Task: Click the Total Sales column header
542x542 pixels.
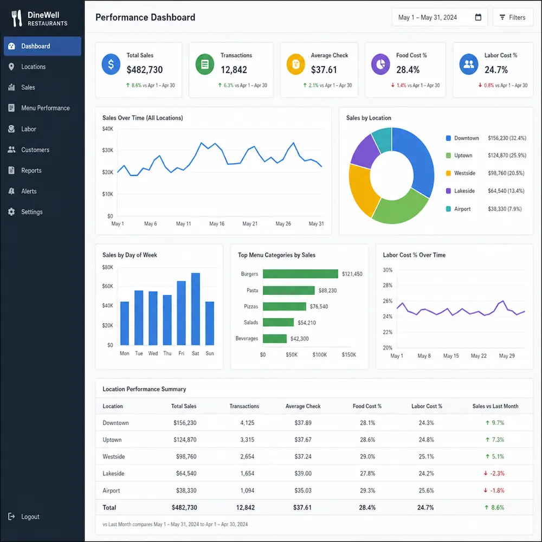Action: click(184, 406)
